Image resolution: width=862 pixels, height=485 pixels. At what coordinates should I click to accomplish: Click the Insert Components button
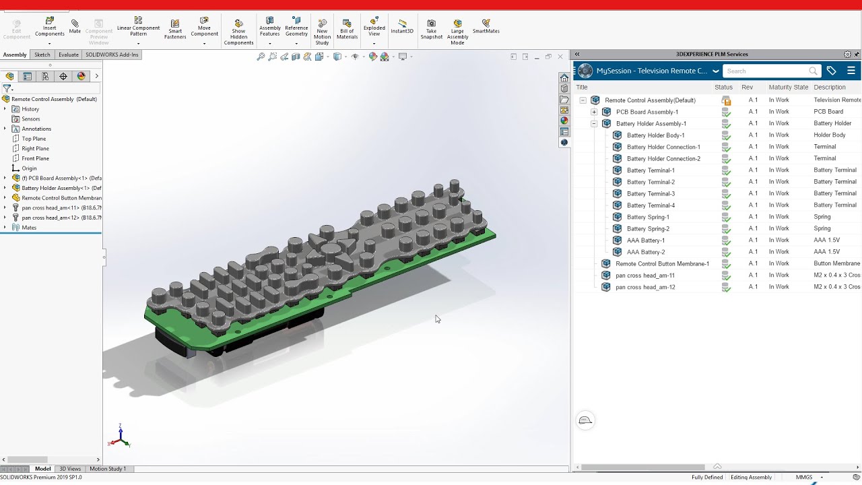coord(49,27)
